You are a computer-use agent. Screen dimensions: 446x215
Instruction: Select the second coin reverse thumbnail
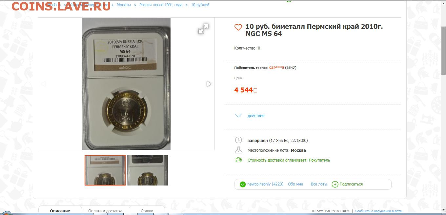148,170
